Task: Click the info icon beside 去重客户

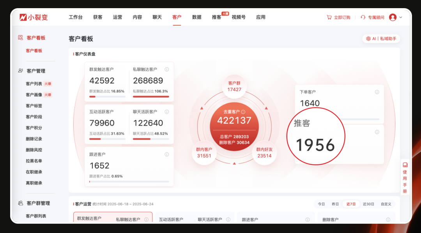Action: [244, 111]
